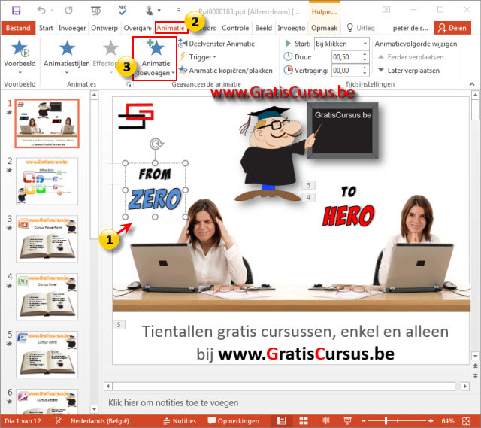Open the Trigger dropdown

coord(198,57)
